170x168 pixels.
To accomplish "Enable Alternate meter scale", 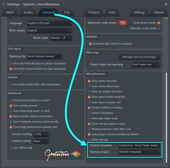I will tap(89, 118).
